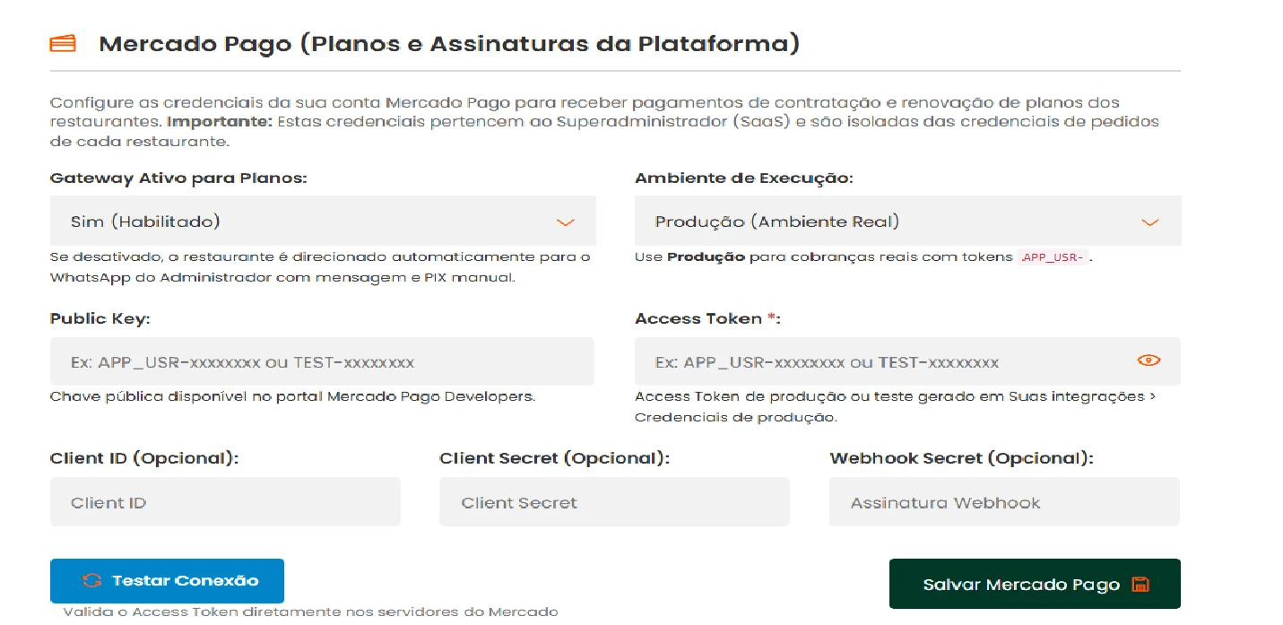Screen dimensions: 1283x625
Task: Click the refresh icon in Testar Conexão
Action: [91, 580]
